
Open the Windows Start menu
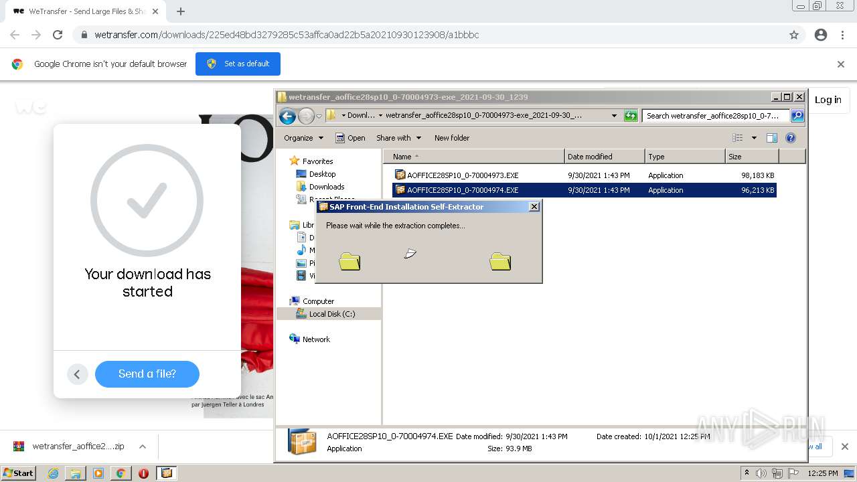click(x=18, y=473)
